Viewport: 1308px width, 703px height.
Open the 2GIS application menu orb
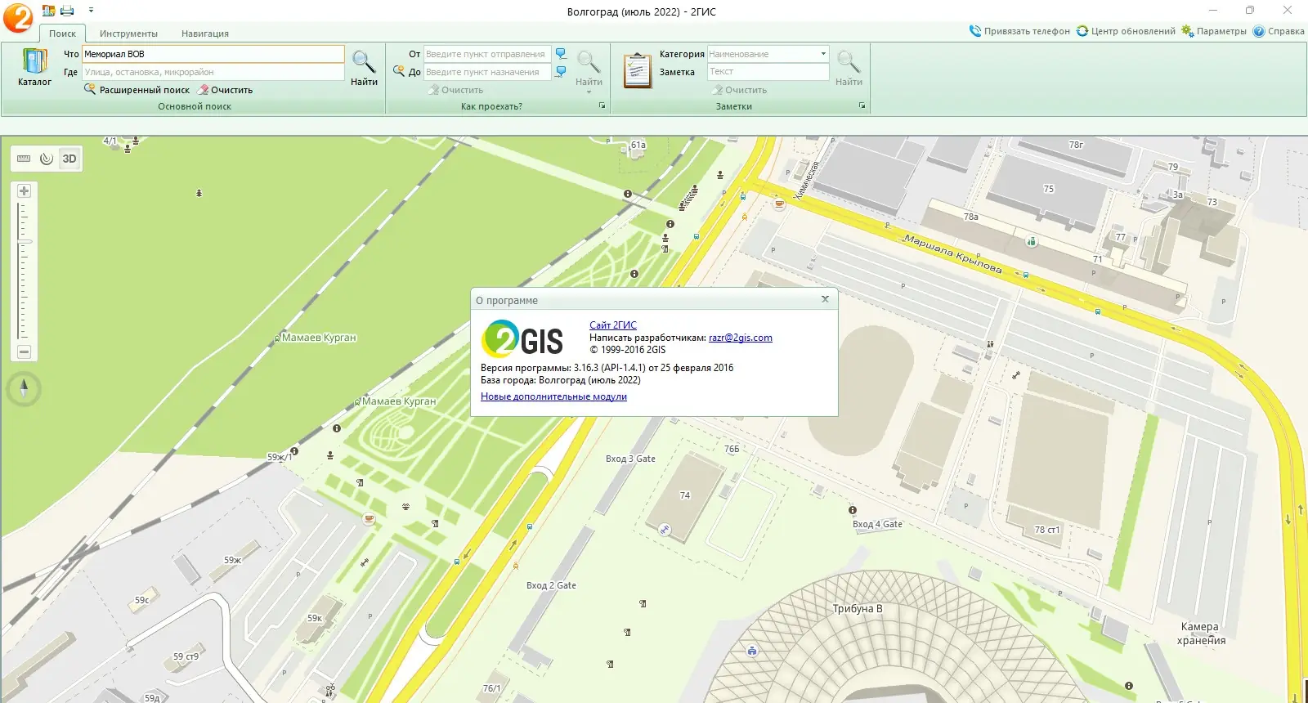(18, 18)
